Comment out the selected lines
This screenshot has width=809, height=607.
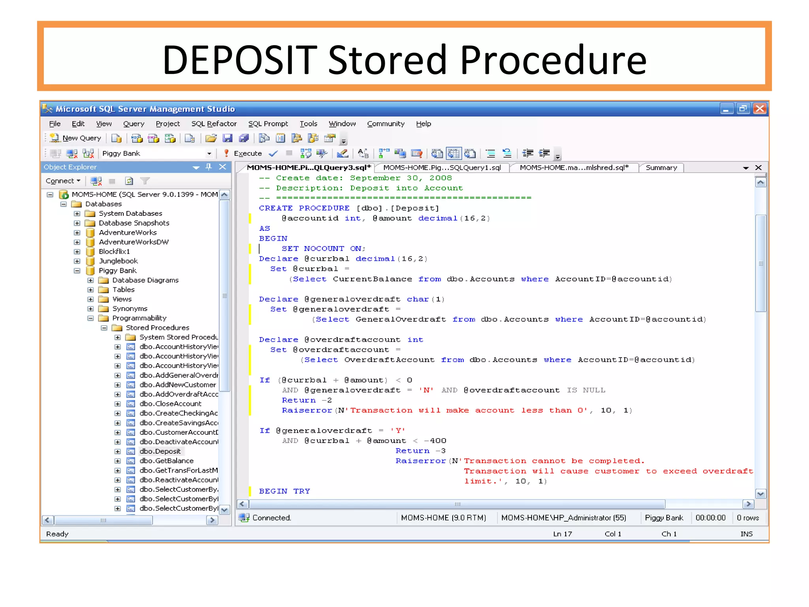(x=490, y=153)
